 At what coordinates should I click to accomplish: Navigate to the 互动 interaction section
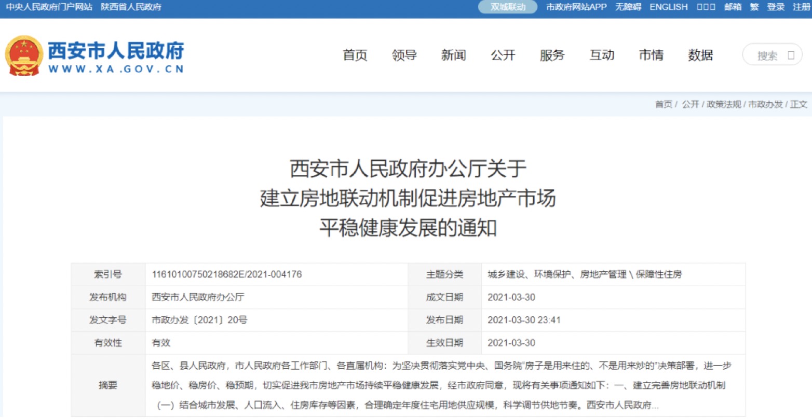[x=602, y=55]
